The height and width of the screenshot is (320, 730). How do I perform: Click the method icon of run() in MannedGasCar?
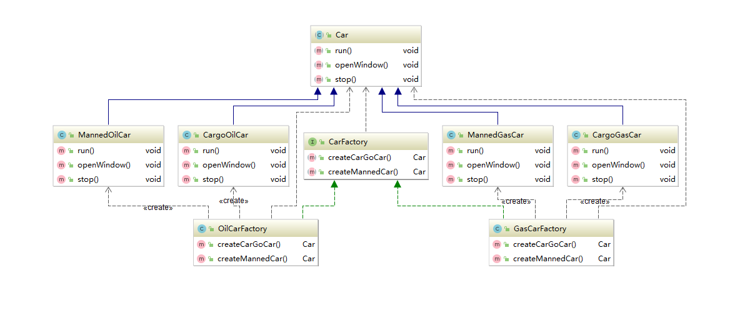[x=451, y=151]
